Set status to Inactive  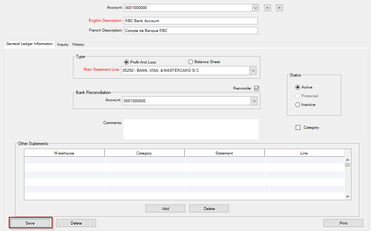(x=298, y=105)
